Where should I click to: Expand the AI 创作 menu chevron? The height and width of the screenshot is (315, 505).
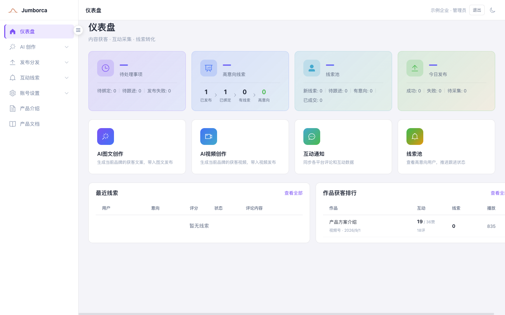click(x=67, y=47)
